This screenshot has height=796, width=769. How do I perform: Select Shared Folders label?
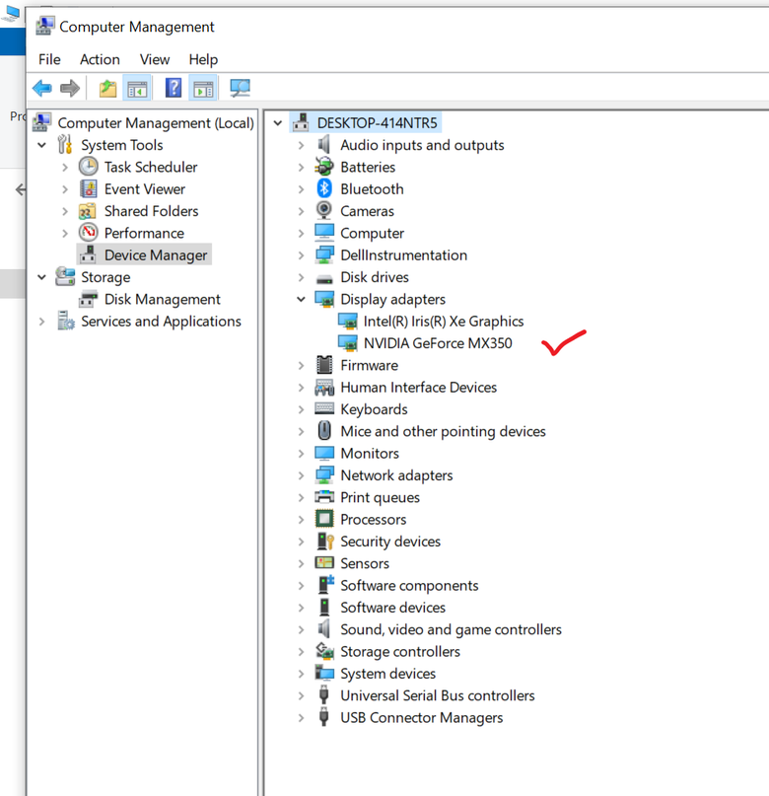pyautogui.click(x=151, y=211)
